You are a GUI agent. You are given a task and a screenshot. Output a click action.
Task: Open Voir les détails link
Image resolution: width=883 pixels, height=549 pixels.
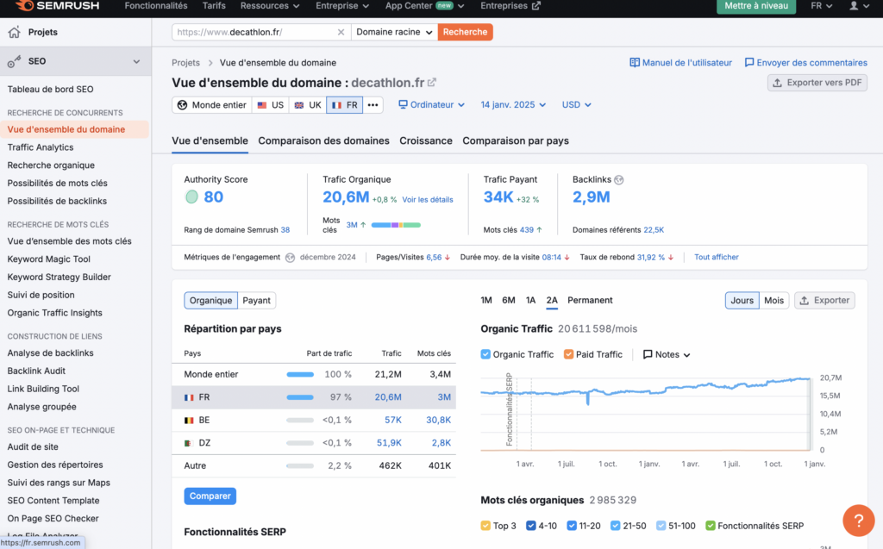pyautogui.click(x=428, y=200)
